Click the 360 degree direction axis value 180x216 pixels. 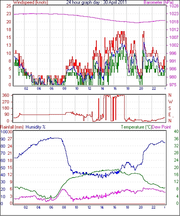[x=6, y=95]
